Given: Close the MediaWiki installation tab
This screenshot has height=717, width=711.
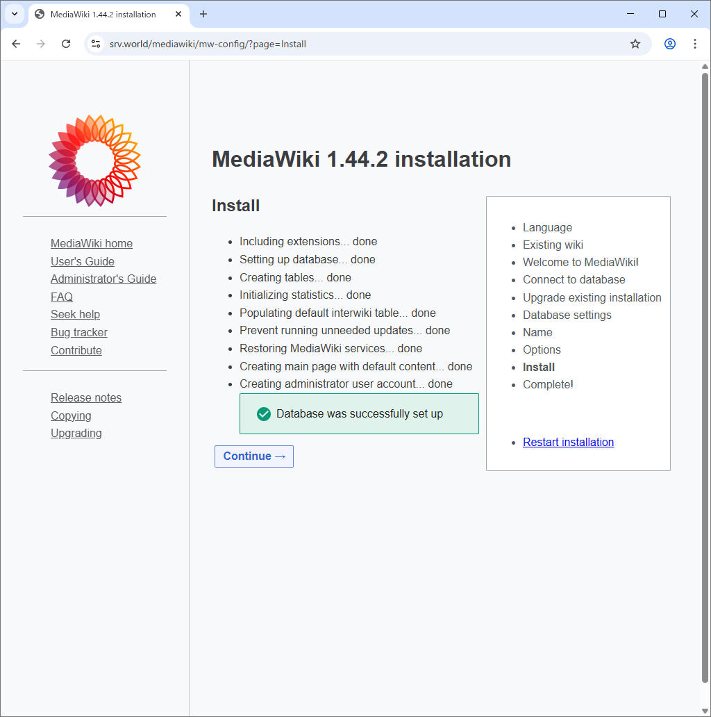Looking at the screenshot, I should pyautogui.click(x=178, y=14).
